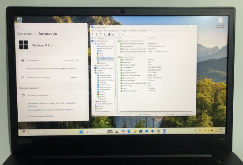243x165 pixels.
Task: Open the document file on the desktop
Action: [x=220, y=23]
